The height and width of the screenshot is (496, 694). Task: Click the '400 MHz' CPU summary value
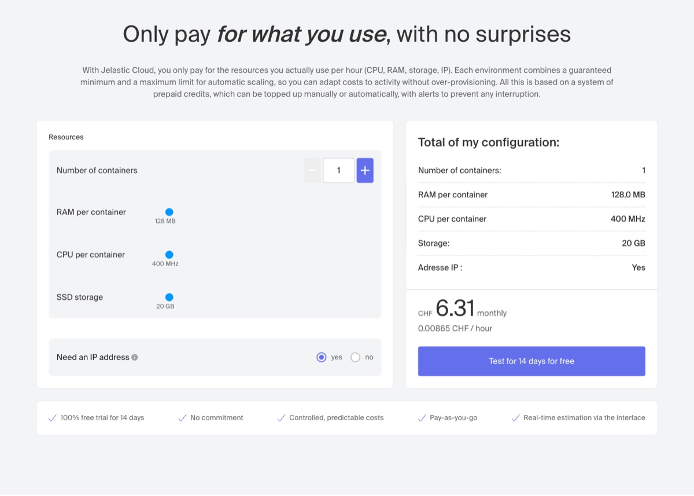pyautogui.click(x=628, y=219)
